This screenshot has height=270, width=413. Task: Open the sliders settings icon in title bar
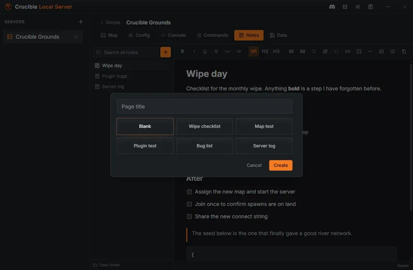pyautogui.click(x=358, y=7)
